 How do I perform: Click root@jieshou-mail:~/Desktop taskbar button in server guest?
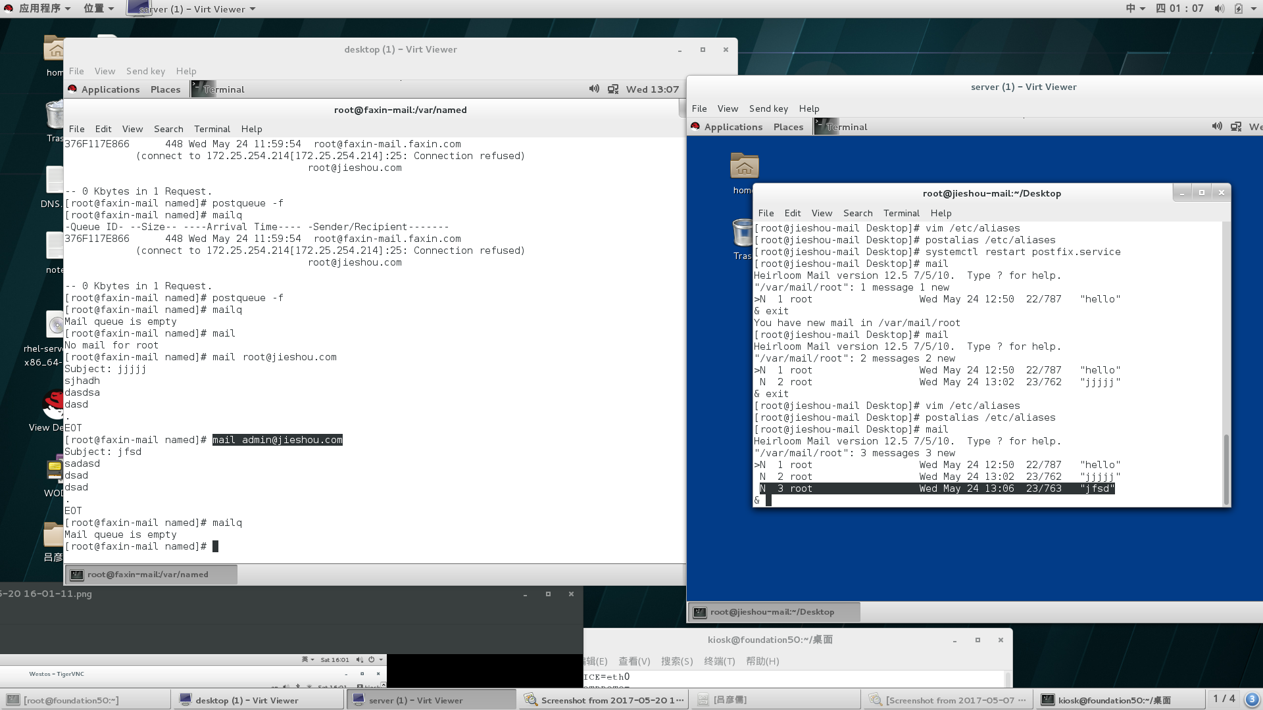(774, 612)
